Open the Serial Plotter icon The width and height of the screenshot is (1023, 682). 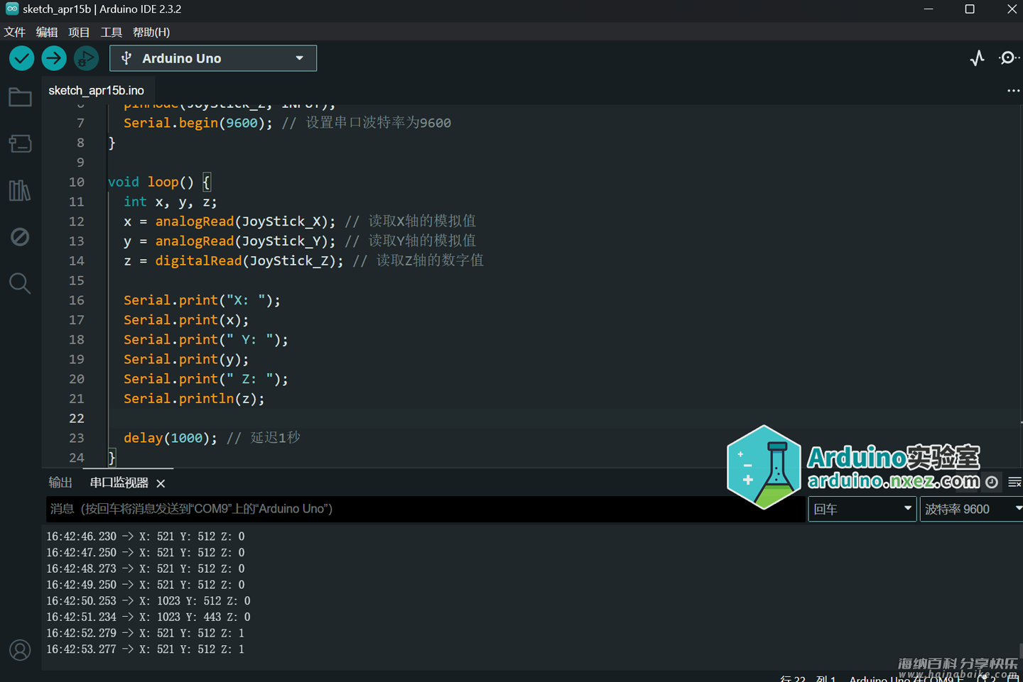click(978, 58)
